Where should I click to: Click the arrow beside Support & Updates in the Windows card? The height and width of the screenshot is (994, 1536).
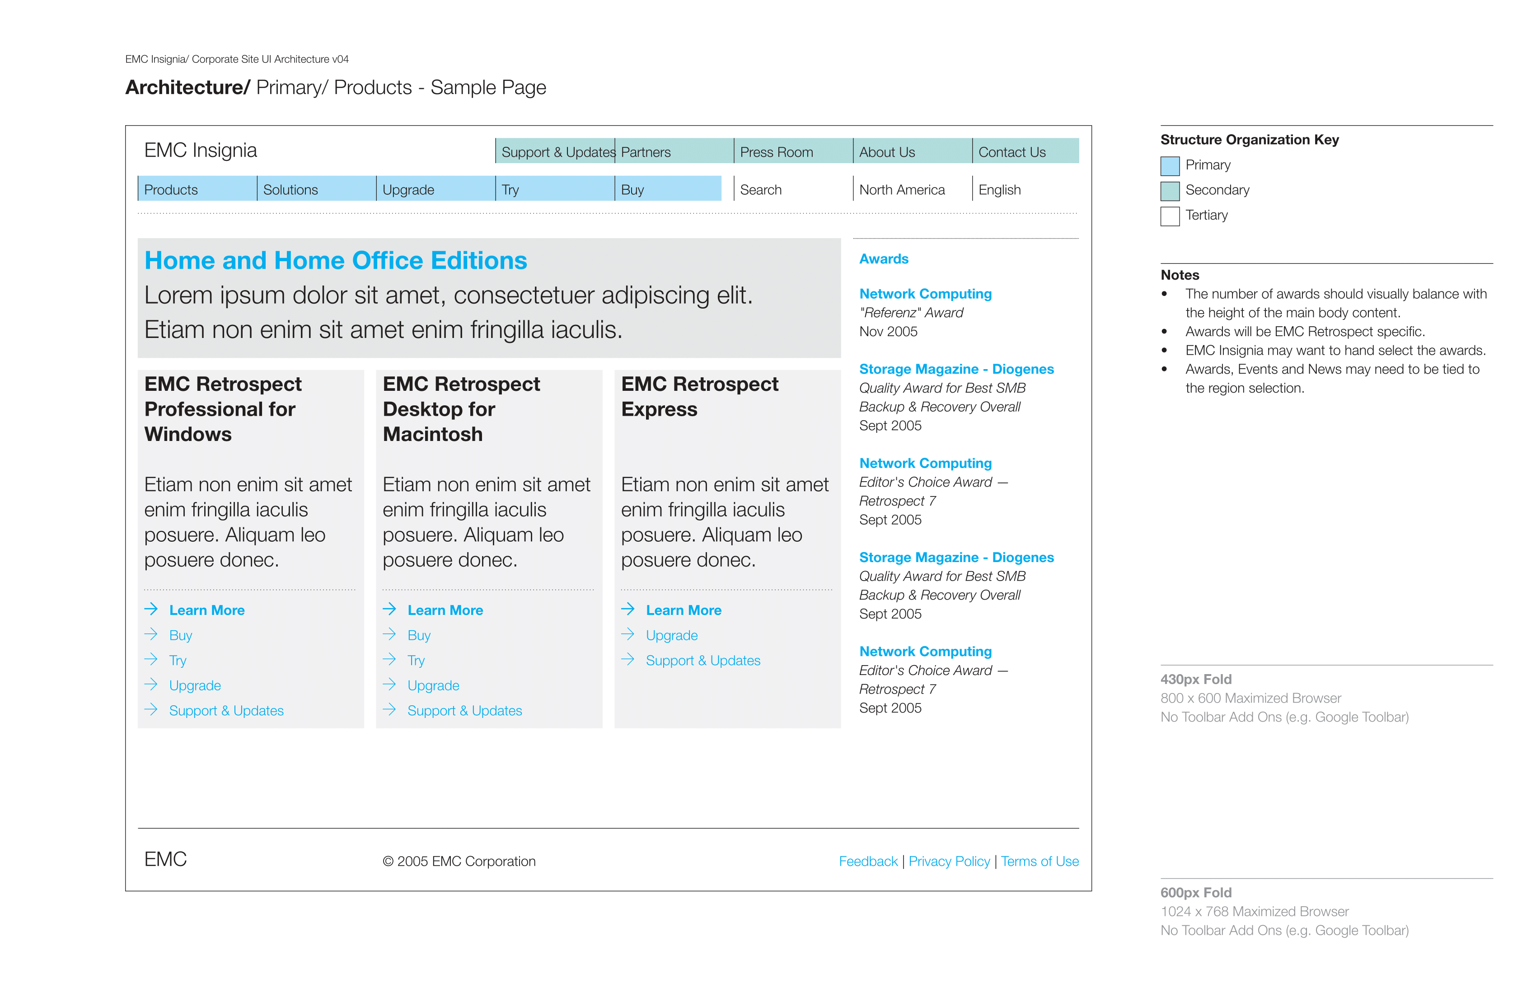click(151, 709)
